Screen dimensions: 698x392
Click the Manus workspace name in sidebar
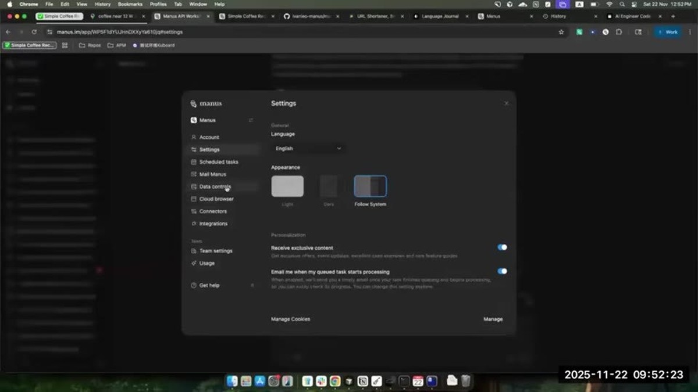pos(208,120)
